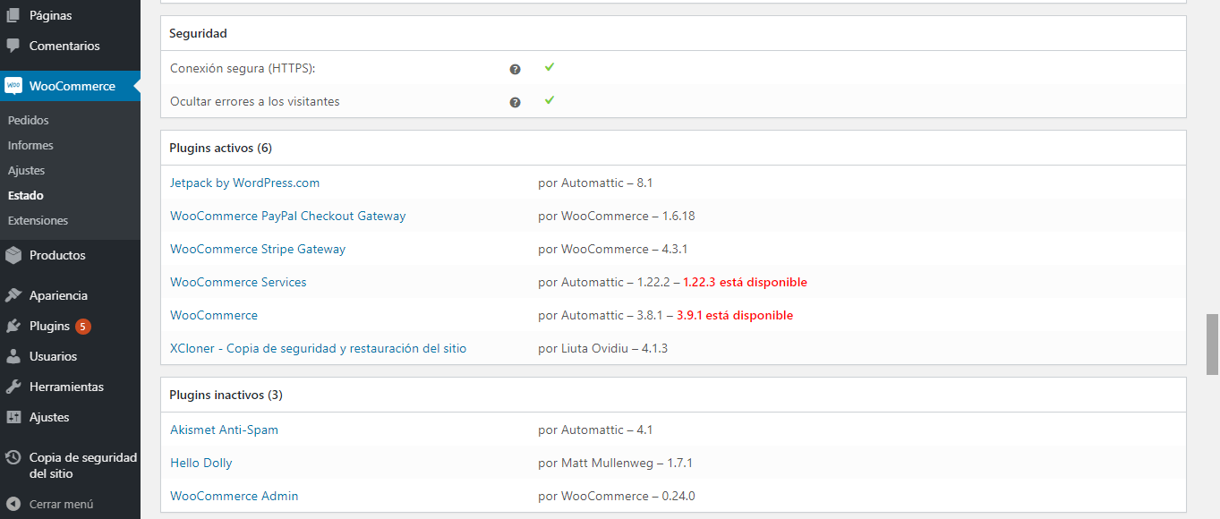Click the Copia de seguridad clock icon
The image size is (1220, 519).
point(13,457)
